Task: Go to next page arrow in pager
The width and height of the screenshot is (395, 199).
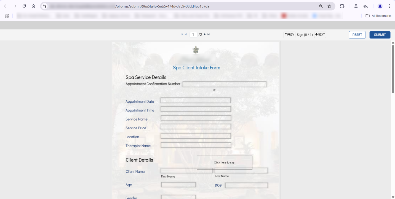Action: click(205, 34)
